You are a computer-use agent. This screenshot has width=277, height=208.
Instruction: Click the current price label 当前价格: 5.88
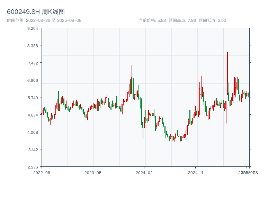tap(152, 20)
